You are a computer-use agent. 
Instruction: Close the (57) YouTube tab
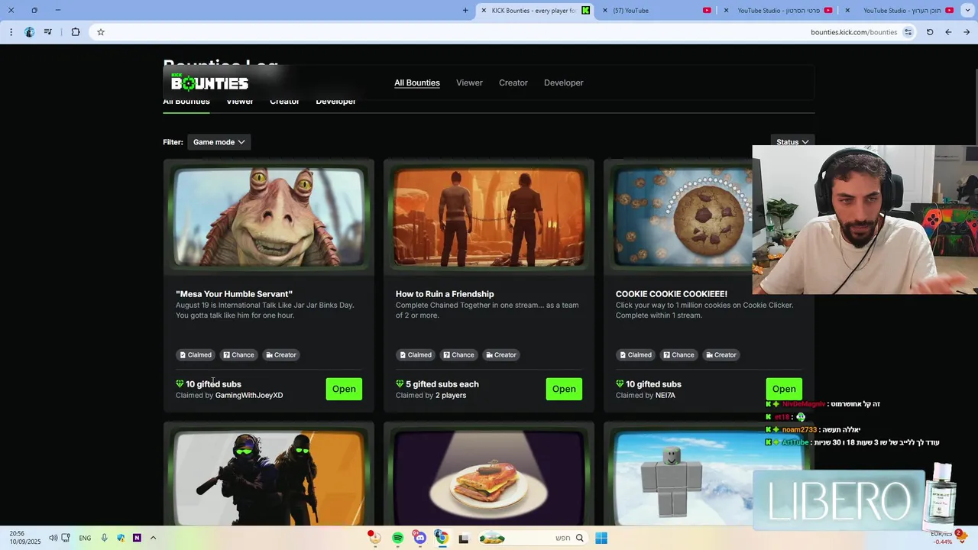tap(605, 11)
